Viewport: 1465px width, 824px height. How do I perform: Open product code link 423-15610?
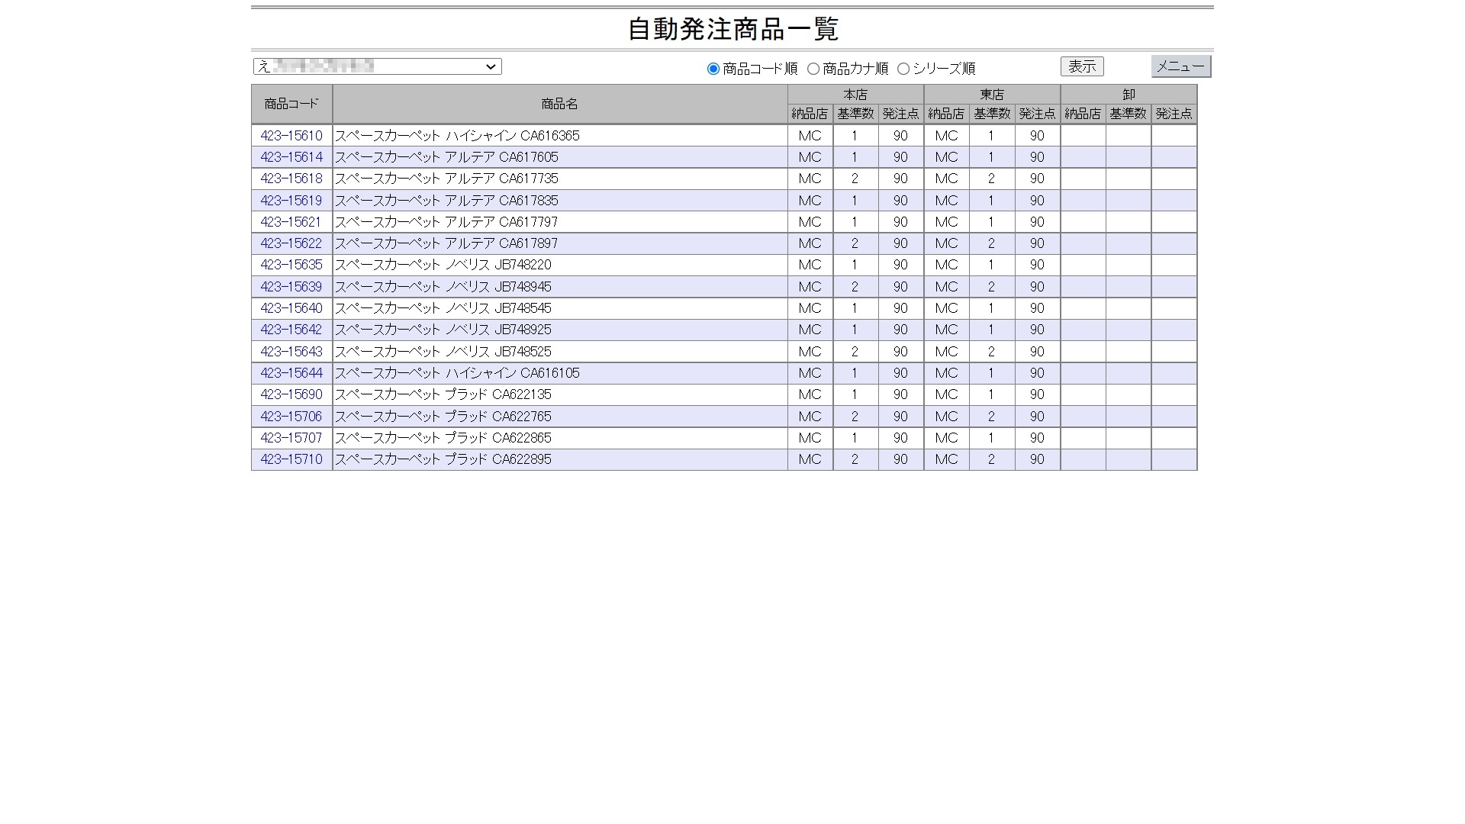pos(291,136)
